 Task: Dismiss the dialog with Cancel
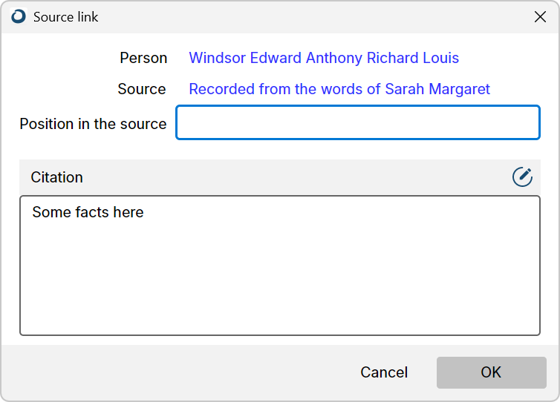tap(384, 372)
